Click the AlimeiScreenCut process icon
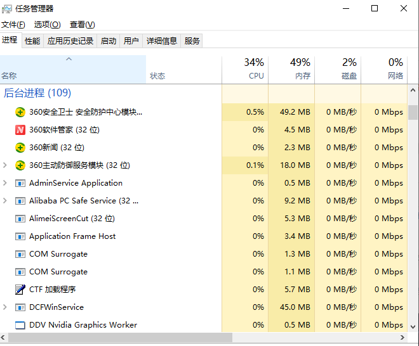The height and width of the screenshot is (346, 419). (20, 219)
